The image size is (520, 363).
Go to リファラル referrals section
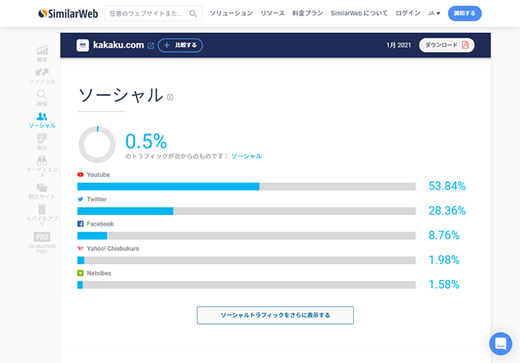pyautogui.click(x=42, y=74)
